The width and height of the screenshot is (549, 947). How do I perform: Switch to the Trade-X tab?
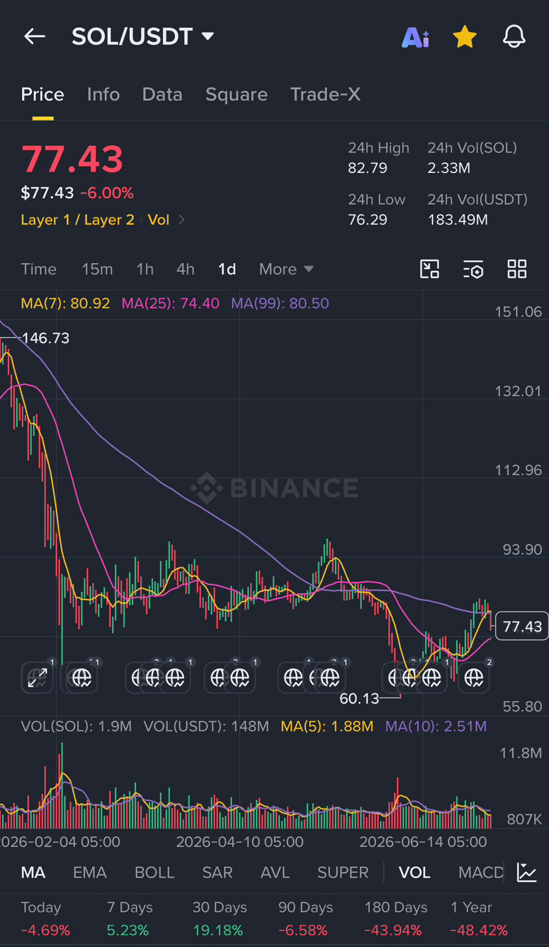tap(326, 95)
